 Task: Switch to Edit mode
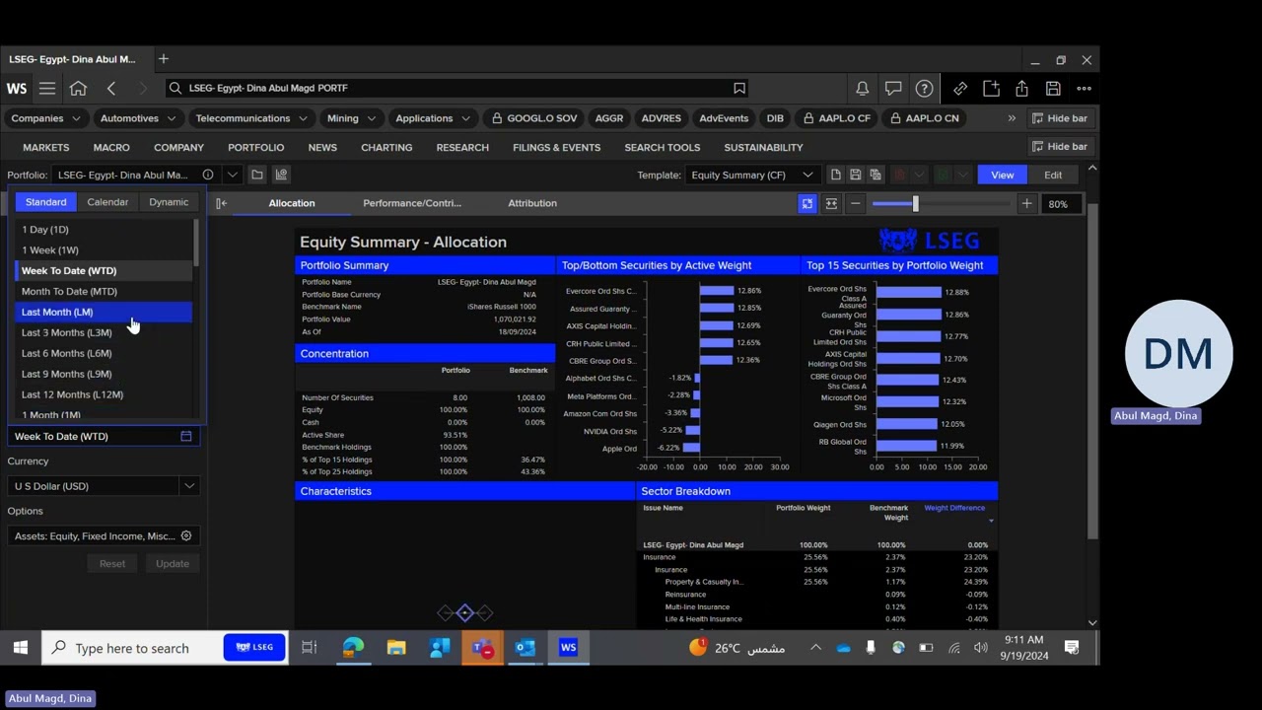(1053, 175)
